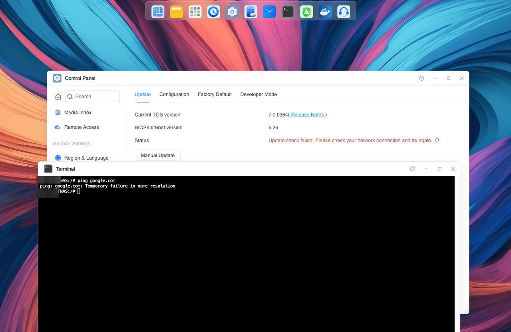The height and width of the screenshot is (332, 511).
Task: Open the blue shopping bag App Center
Action: click(269, 12)
